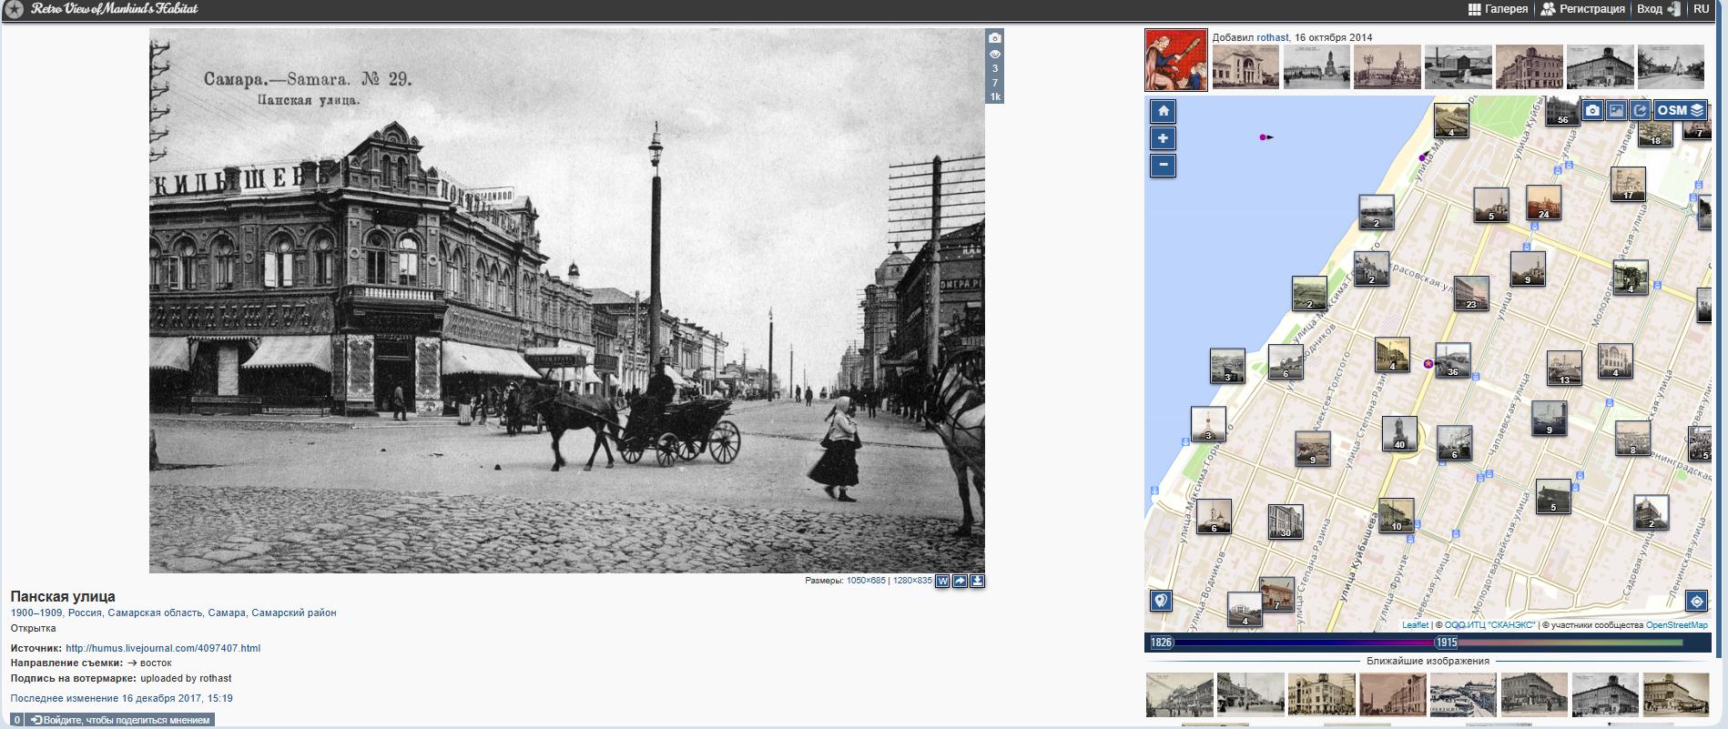Expand the 1900–1909 year link
Image resolution: width=1728 pixels, height=729 pixels.
pyautogui.click(x=36, y=613)
